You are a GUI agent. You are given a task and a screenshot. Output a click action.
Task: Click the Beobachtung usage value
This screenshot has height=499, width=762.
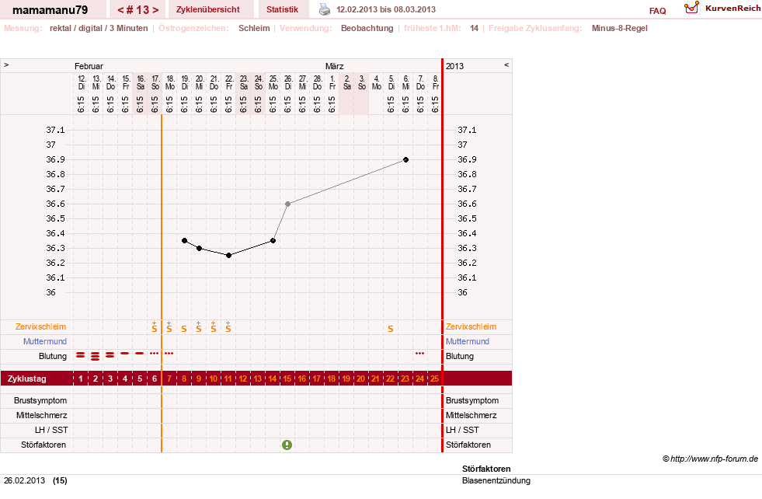[367, 28]
